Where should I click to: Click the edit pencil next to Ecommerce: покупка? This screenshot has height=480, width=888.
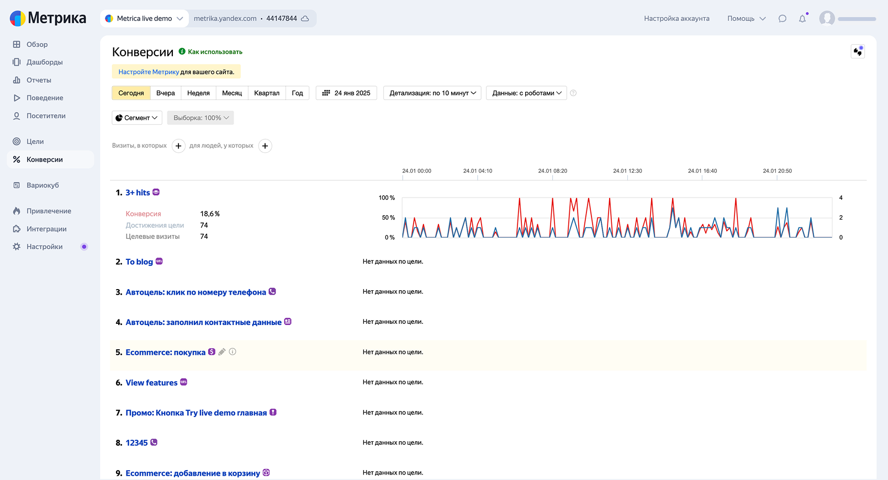[222, 352]
